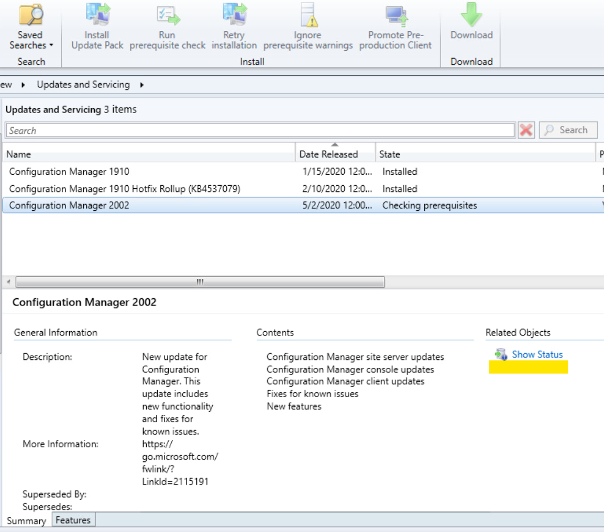Screen dimensions: 604x532
Task: Click the Promote Pre-production Client icon
Action: pyautogui.click(x=397, y=15)
